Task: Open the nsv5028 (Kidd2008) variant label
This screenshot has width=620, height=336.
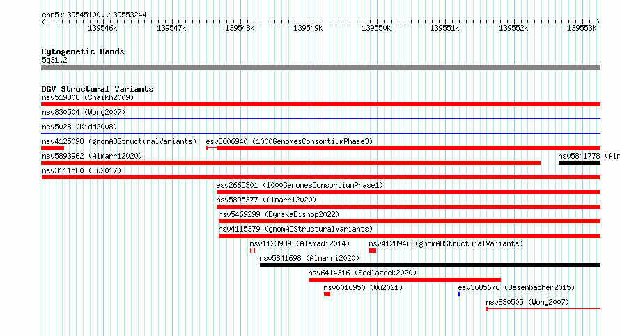Action: pos(79,127)
